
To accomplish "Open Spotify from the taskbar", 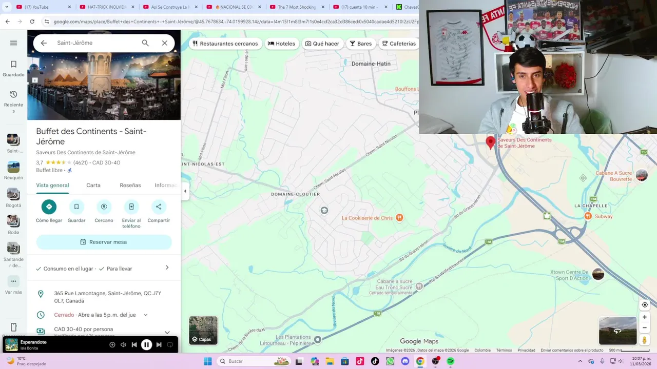I will tap(450, 361).
